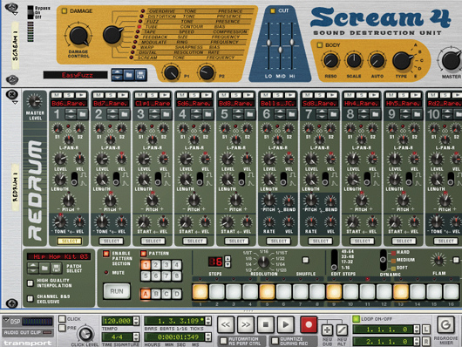Click the Edit Steps range switch
462x347 pixels.
coord(334,261)
